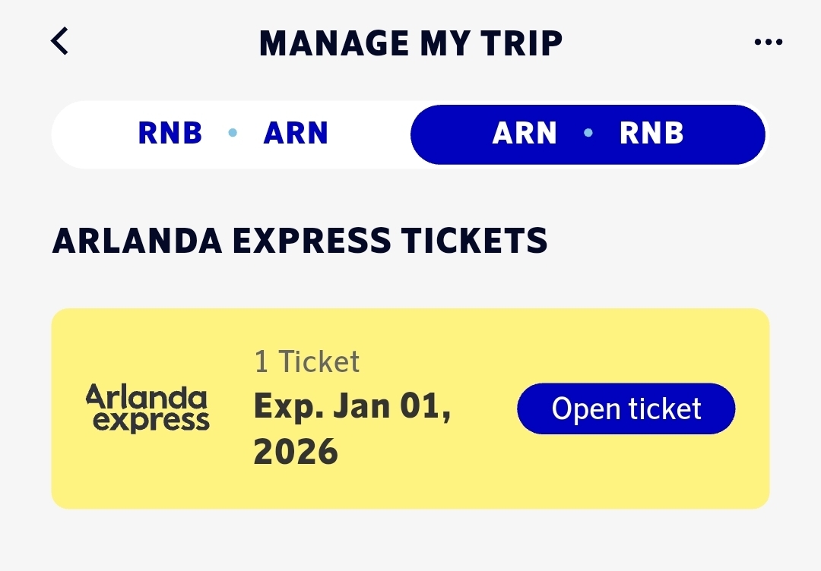Click the white RNB code in the selected segment
Screen dimensions: 821x571
pyautogui.click(x=651, y=134)
